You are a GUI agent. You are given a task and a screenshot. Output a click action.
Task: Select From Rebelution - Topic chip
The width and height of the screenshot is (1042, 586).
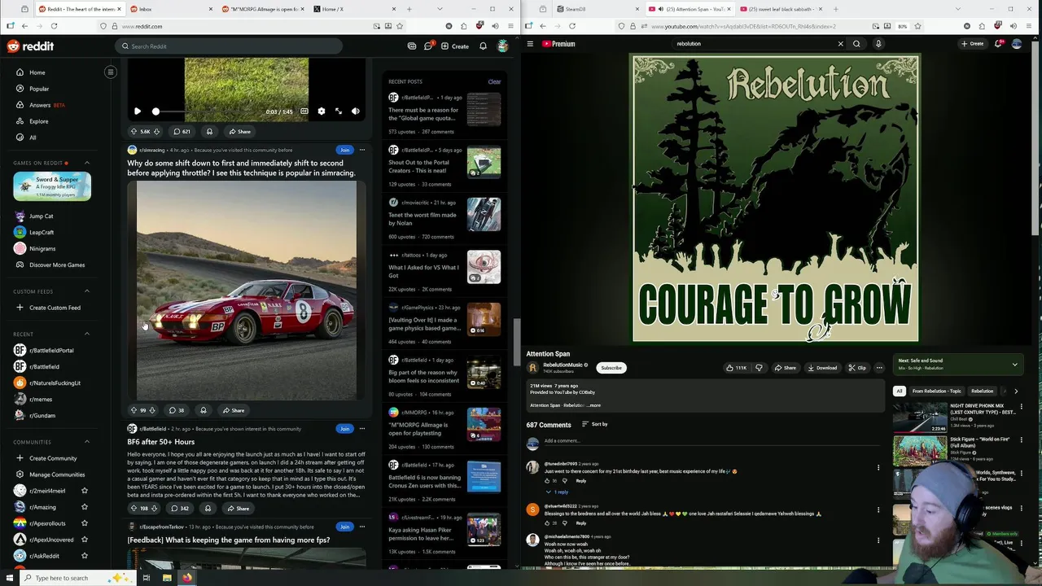point(936,391)
